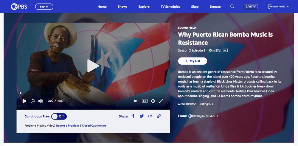
Task: Click the episode title text
Action: (225, 39)
